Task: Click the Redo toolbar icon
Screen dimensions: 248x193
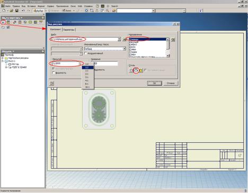Action: click(x=28, y=11)
